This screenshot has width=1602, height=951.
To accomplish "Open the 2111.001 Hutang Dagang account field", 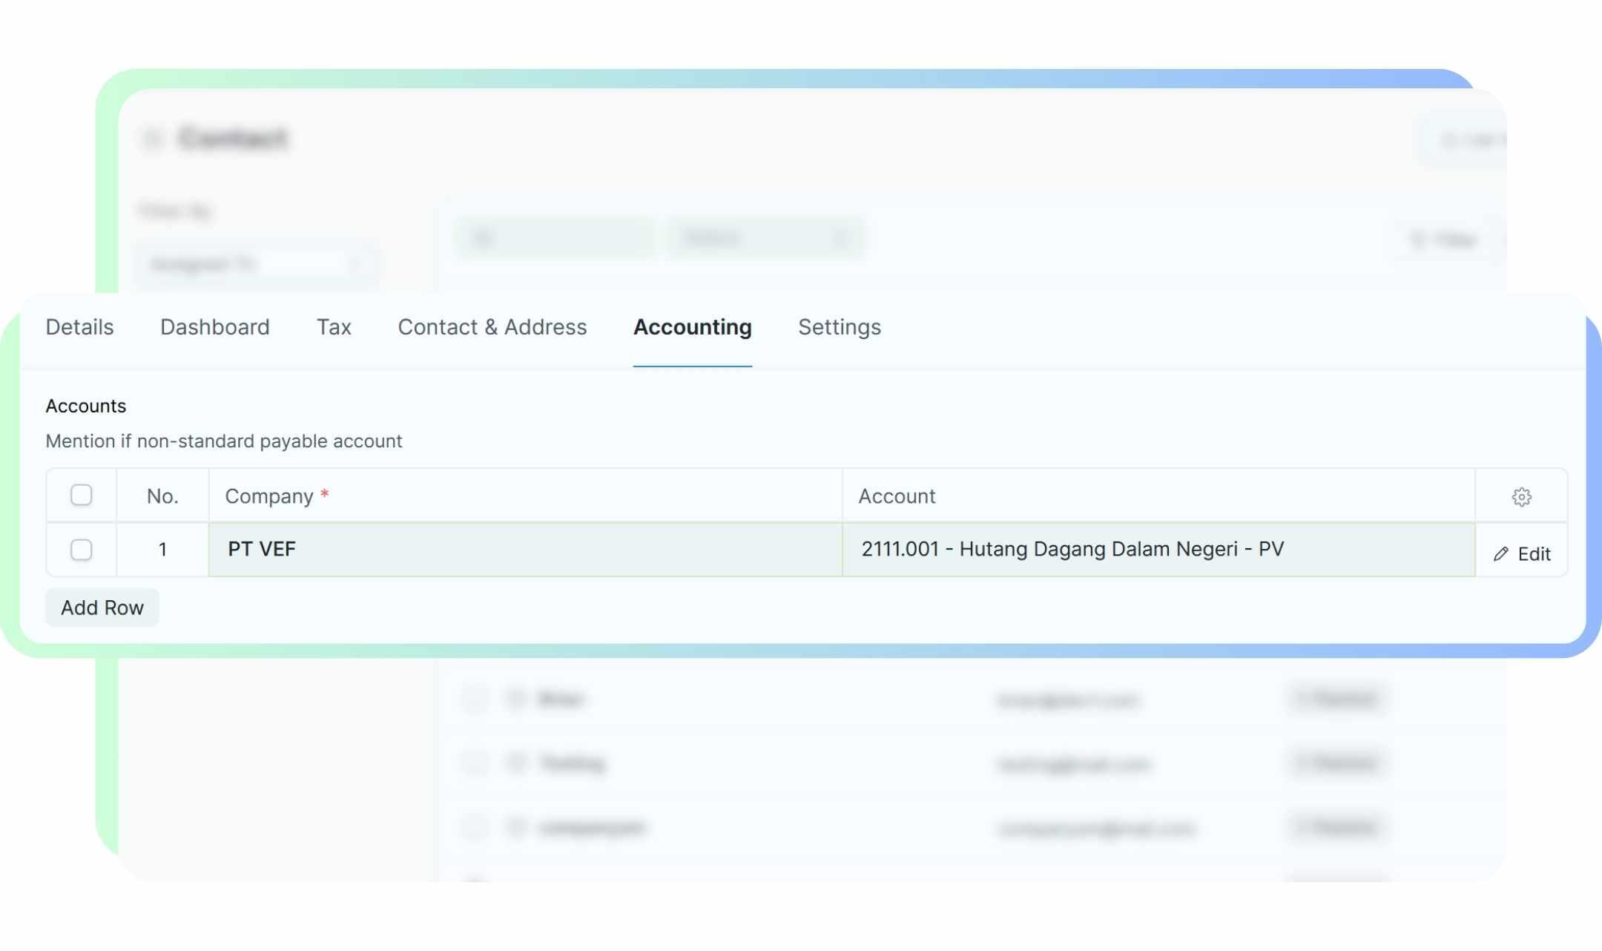I will tap(1157, 550).
